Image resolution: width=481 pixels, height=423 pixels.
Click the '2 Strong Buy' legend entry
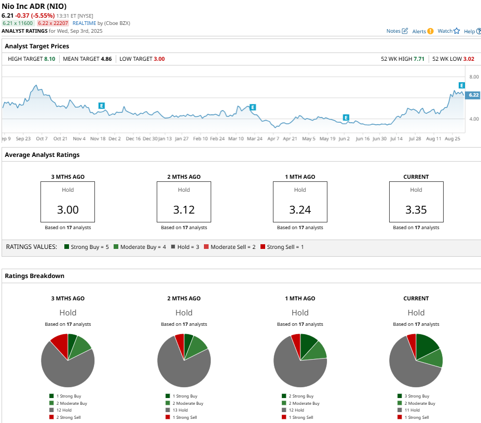pos(297,396)
